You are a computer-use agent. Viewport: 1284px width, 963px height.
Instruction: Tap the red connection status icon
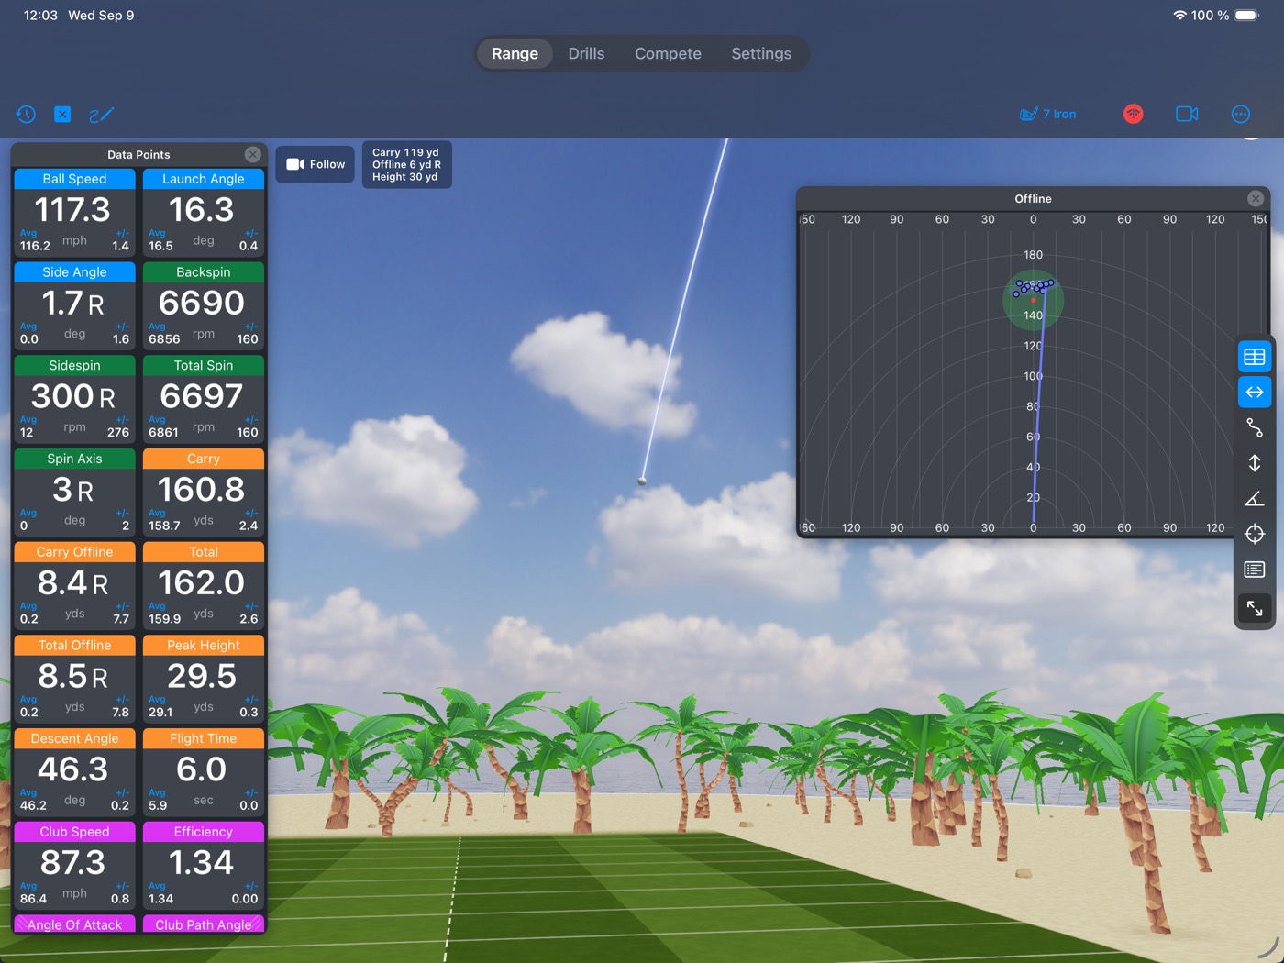1134,115
